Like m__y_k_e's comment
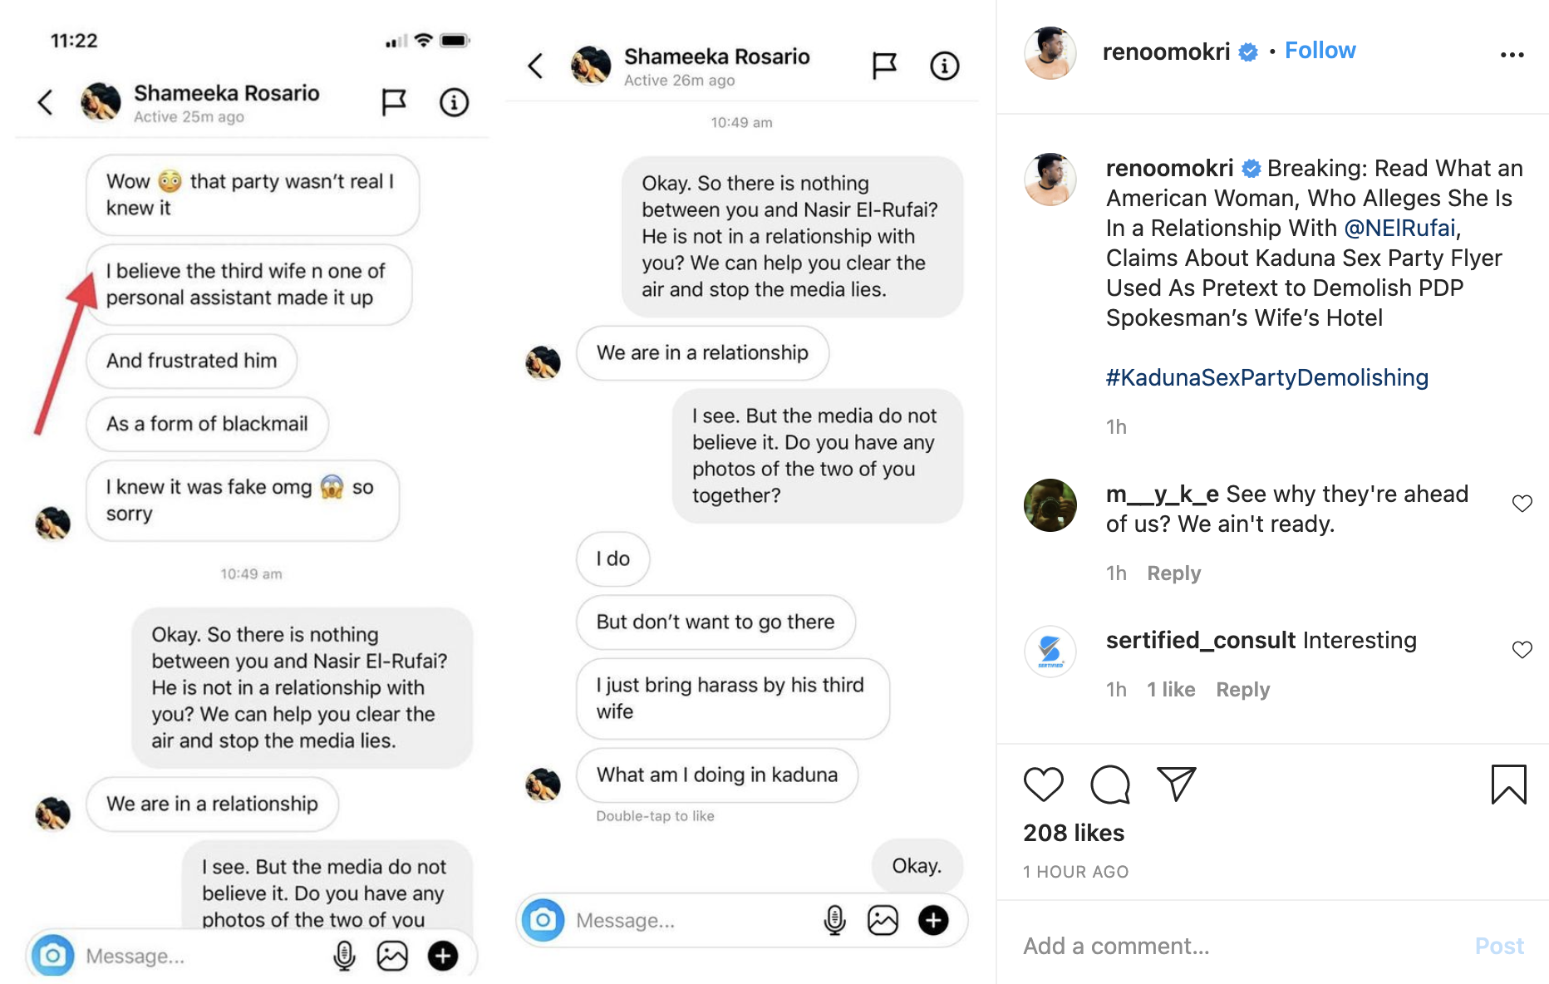 [1522, 504]
